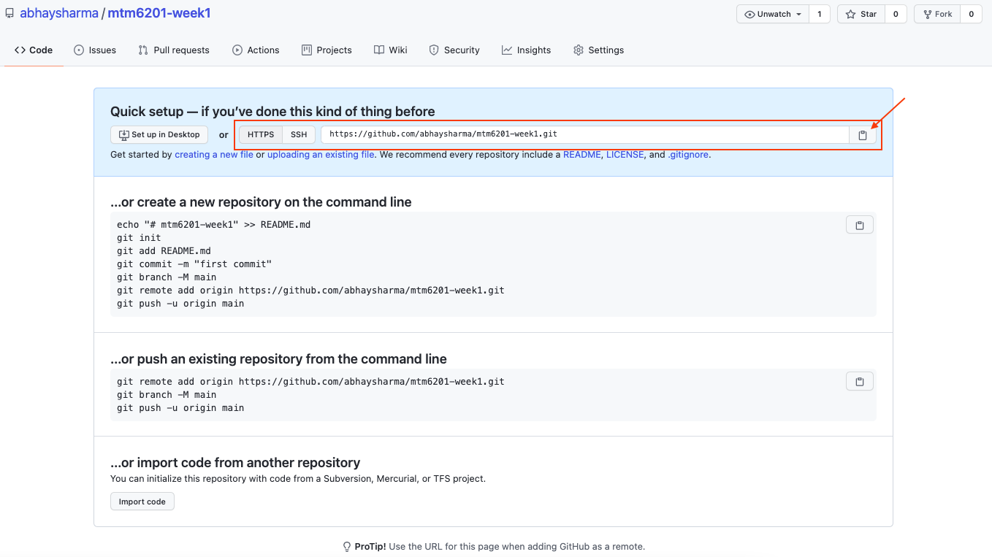Screen dimensions: 992x557
Task: Click '...or create a new repository' heading
Action: pyautogui.click(x=261, y=202)
